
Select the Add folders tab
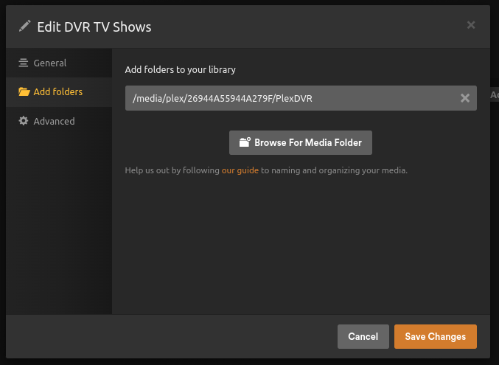click(x=59, y=92)
